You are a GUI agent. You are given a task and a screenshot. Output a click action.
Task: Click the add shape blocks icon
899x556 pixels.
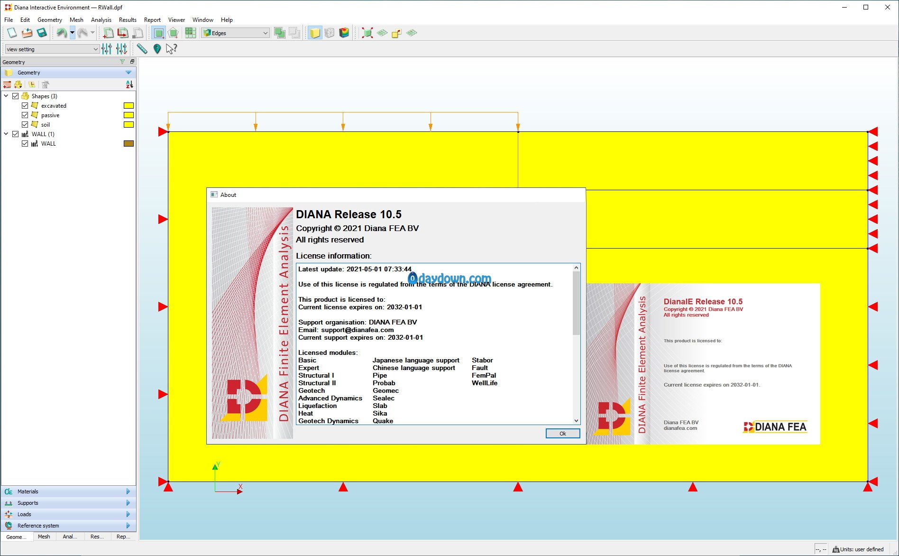coord(18,84)
